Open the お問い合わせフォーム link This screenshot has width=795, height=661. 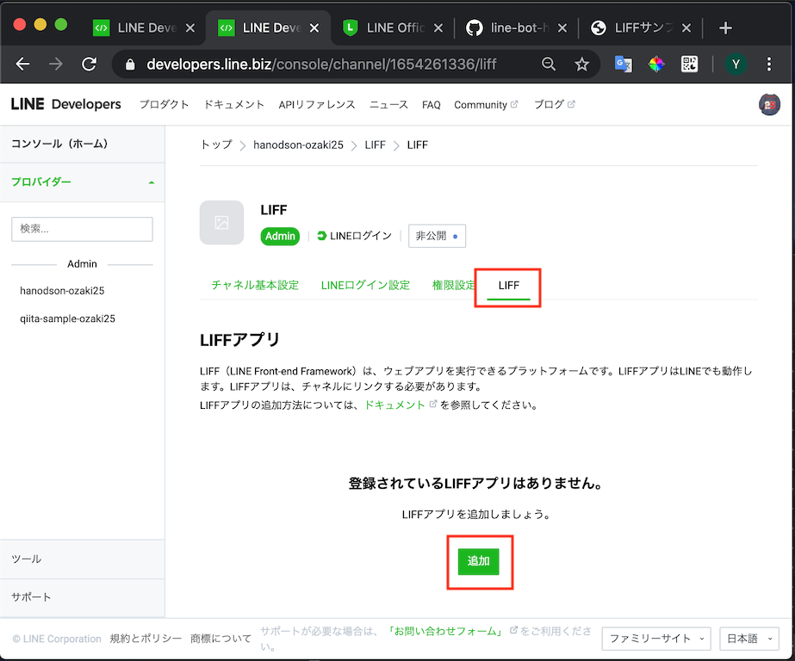[x=445, y=631]
